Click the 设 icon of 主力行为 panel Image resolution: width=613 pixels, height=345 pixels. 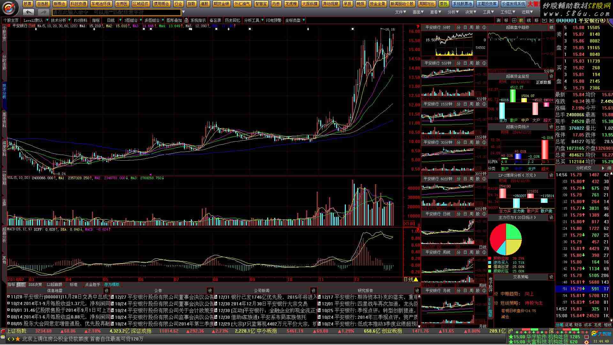(551, 217)
